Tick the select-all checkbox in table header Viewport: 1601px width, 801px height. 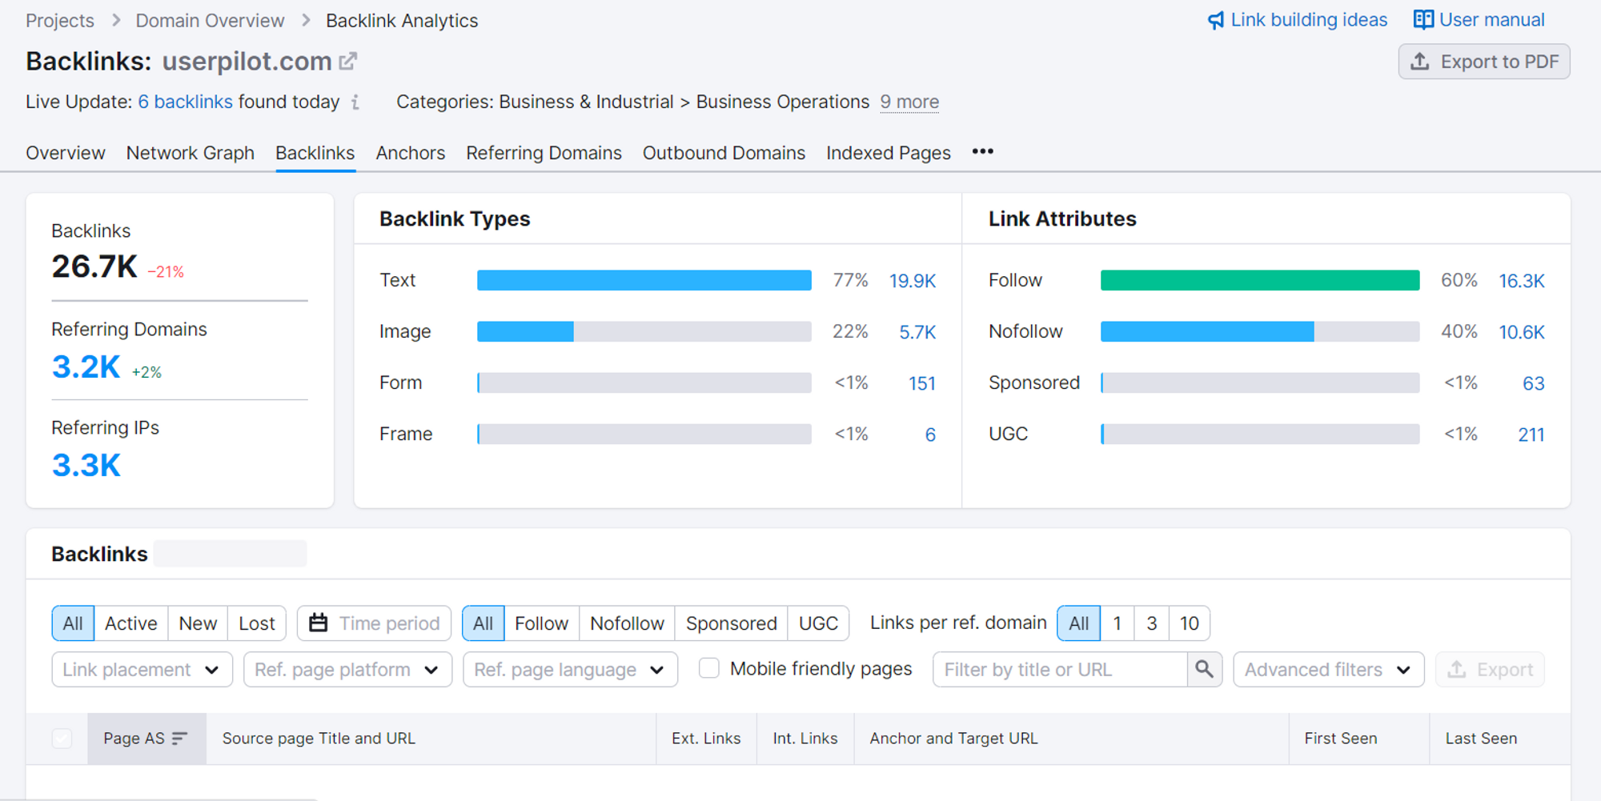click(x=62, y=738)
